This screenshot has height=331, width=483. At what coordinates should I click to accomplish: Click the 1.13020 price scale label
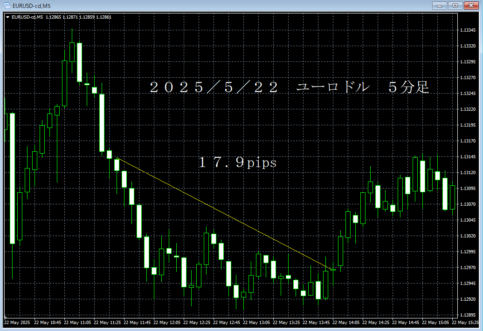pyautogui.click(x=468, y=236)
